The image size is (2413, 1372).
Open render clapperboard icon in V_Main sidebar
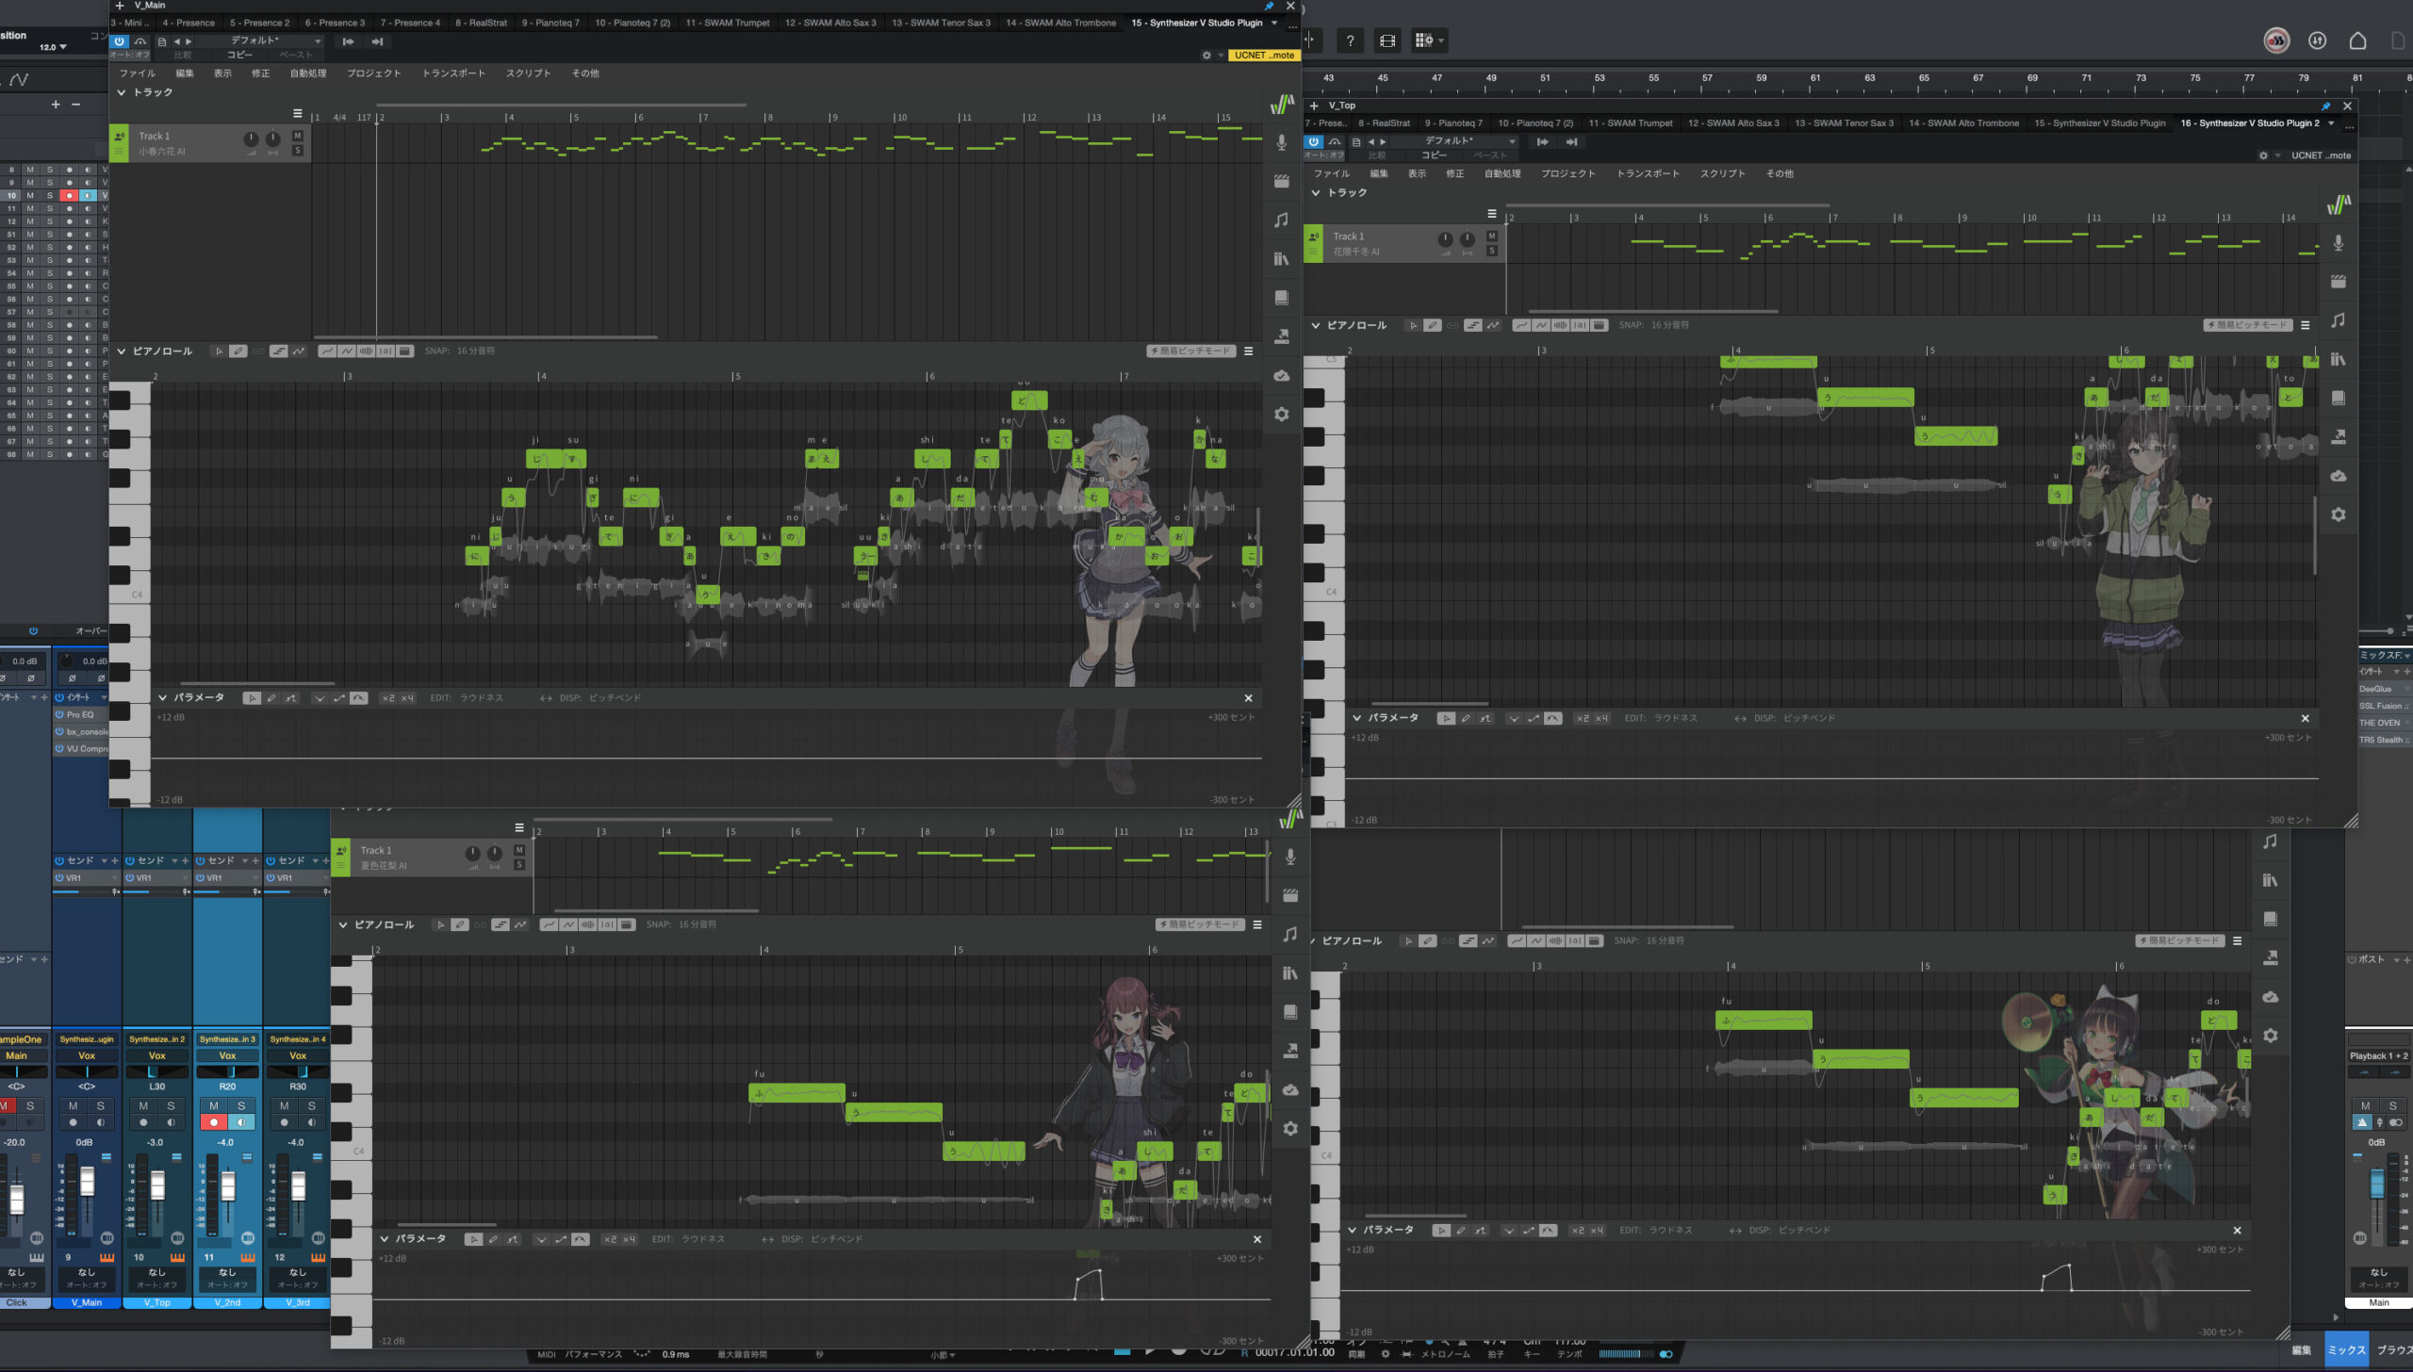[1281, 181]
